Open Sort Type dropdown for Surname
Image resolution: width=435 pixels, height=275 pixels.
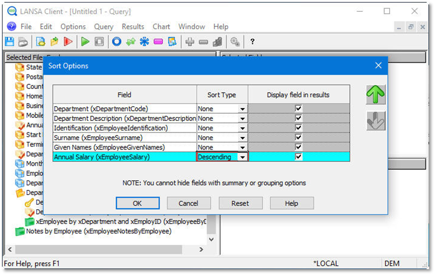tap(242, 138)
